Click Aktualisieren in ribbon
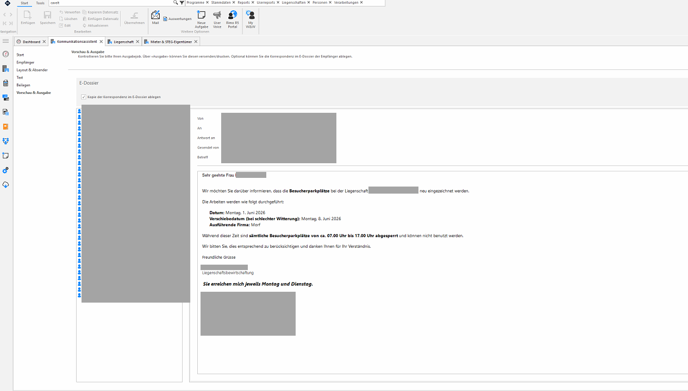The image size is (688, 391). point(95,25)
